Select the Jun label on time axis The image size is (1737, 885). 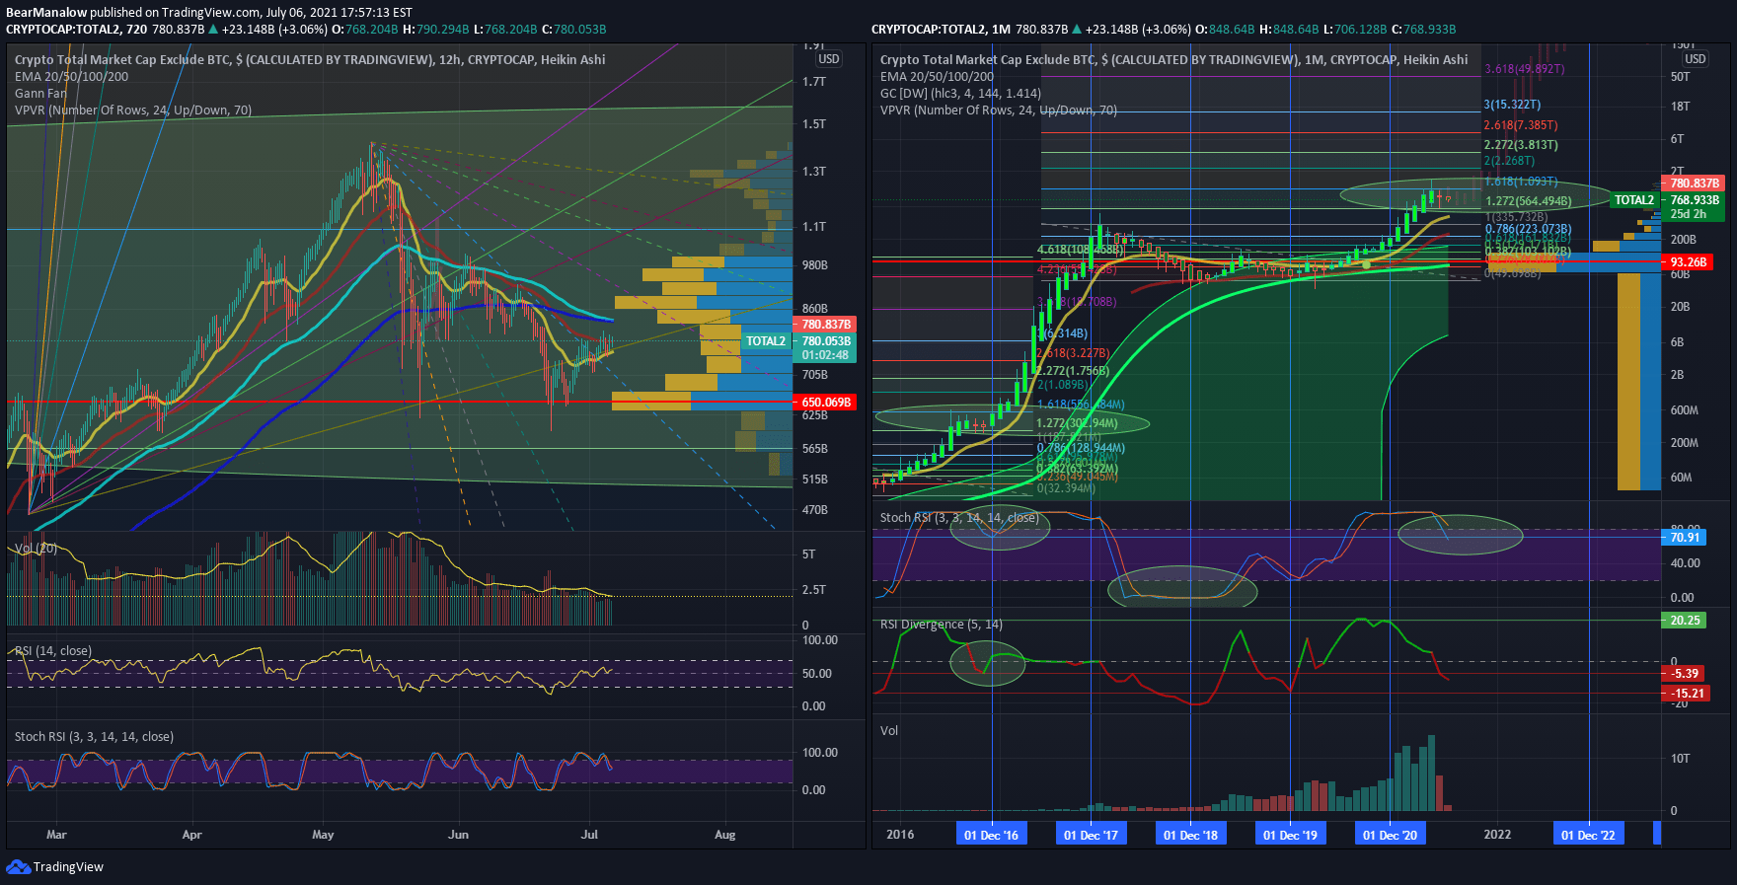pos(458,835)
